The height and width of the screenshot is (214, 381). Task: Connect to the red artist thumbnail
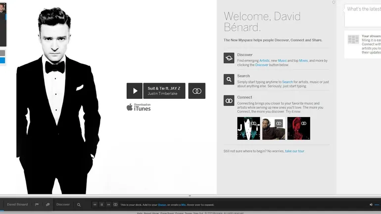304,124
